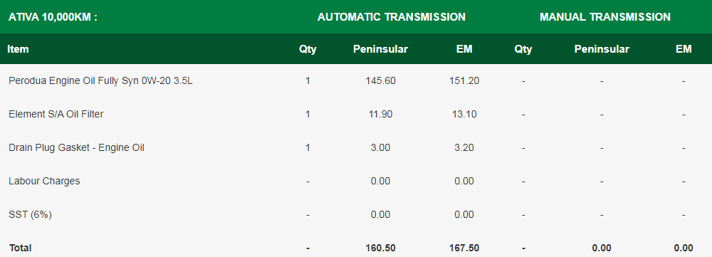Click the 160.50 total amount
The width and height of the screenshot is (712, 257).
point(380,248)
